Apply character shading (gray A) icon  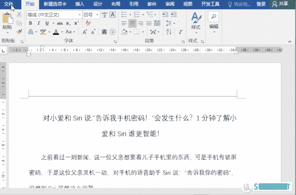click(x=104, y=32)
